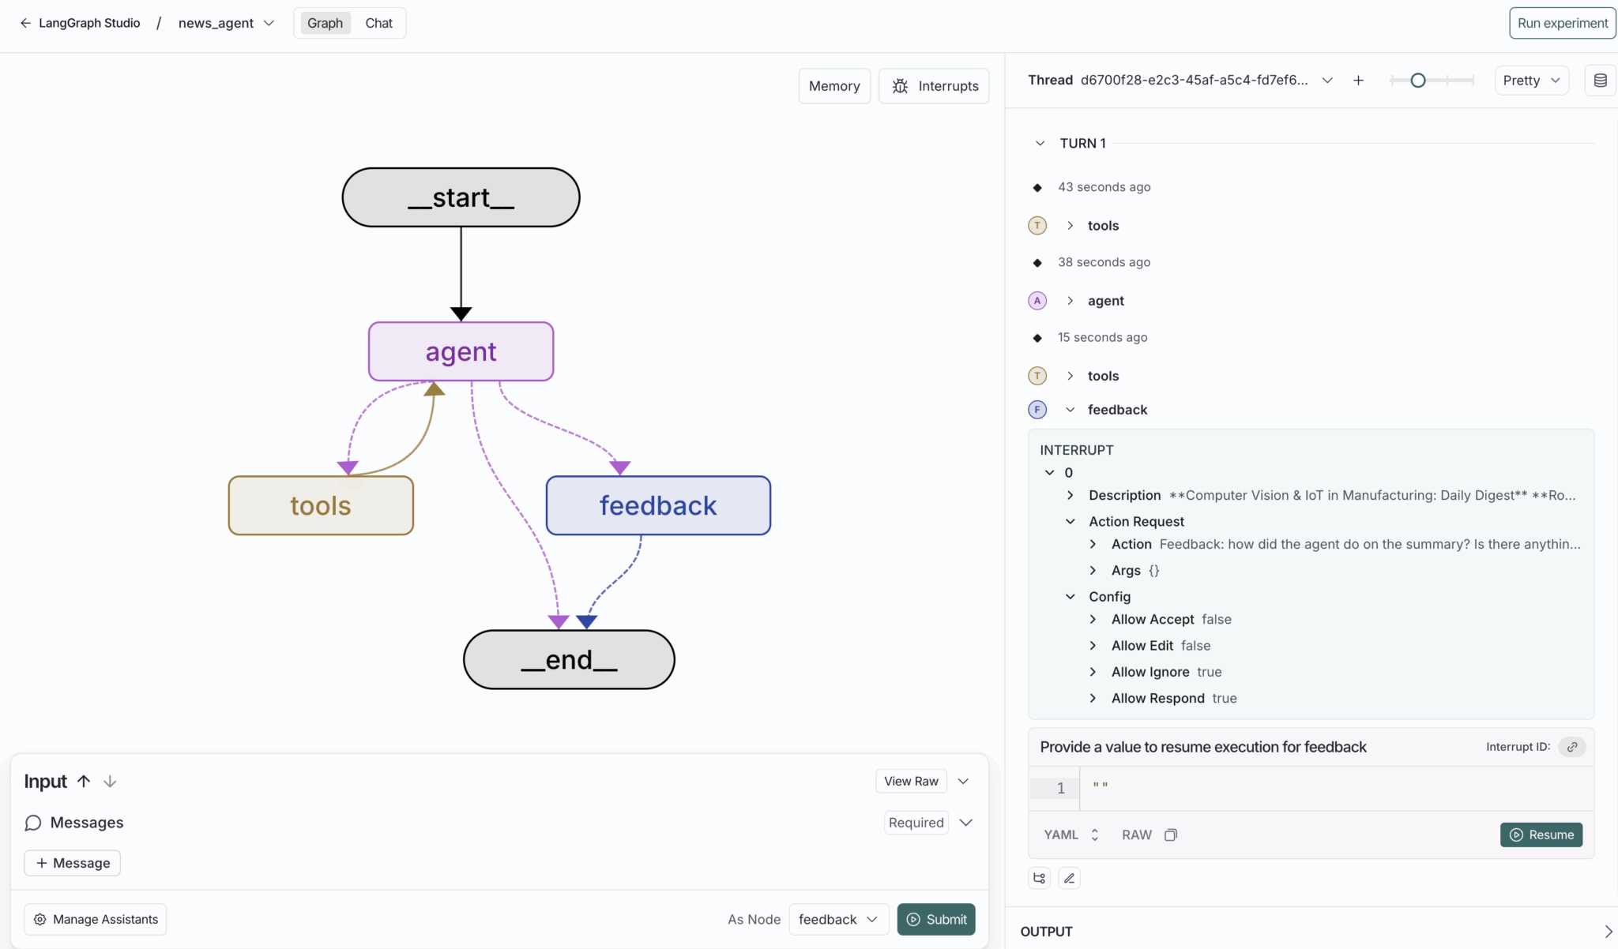Click the branch/fork icon below the resume input
The width and height of the screenshot is (1618, 949).
(1038, 877)
